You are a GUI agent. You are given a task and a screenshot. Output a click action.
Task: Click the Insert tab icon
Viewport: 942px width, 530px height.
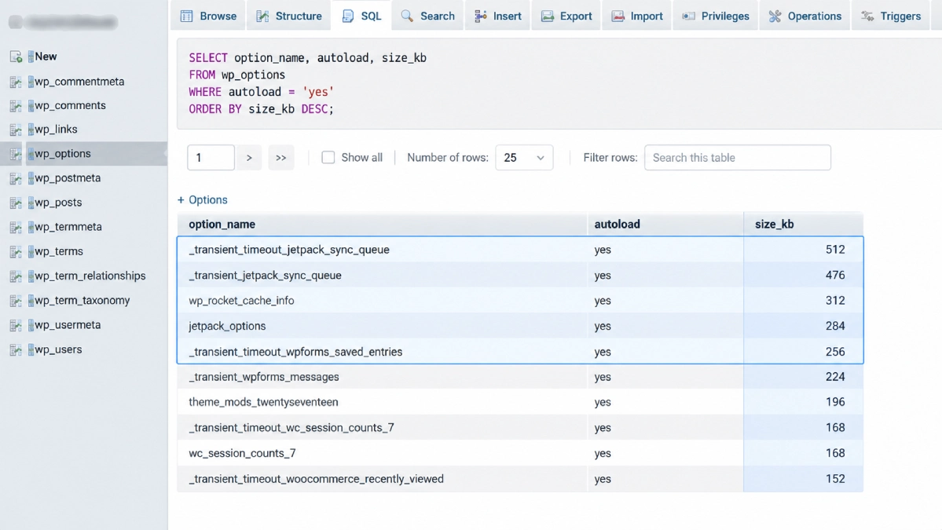point(481,16)
